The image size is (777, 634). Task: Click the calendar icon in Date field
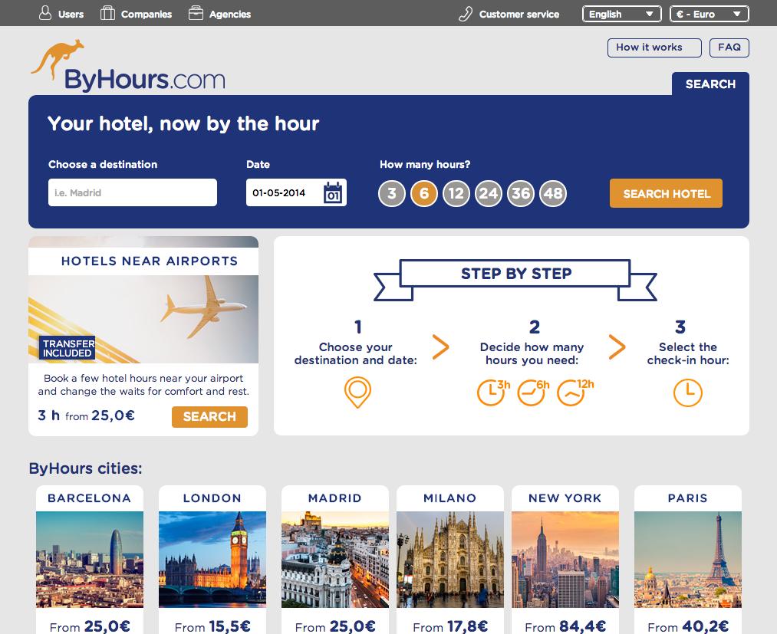pos(333,192)
